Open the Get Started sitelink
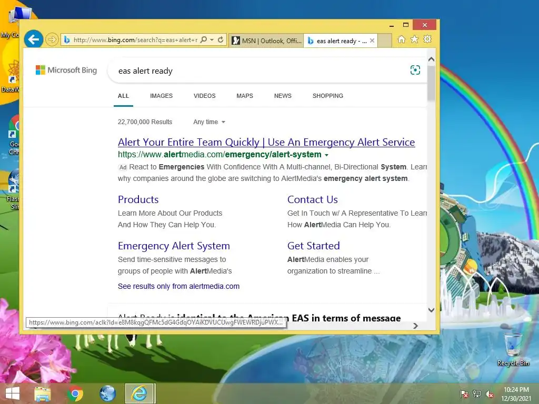Screen dimensions: 539x404 (x=314, y=246)
